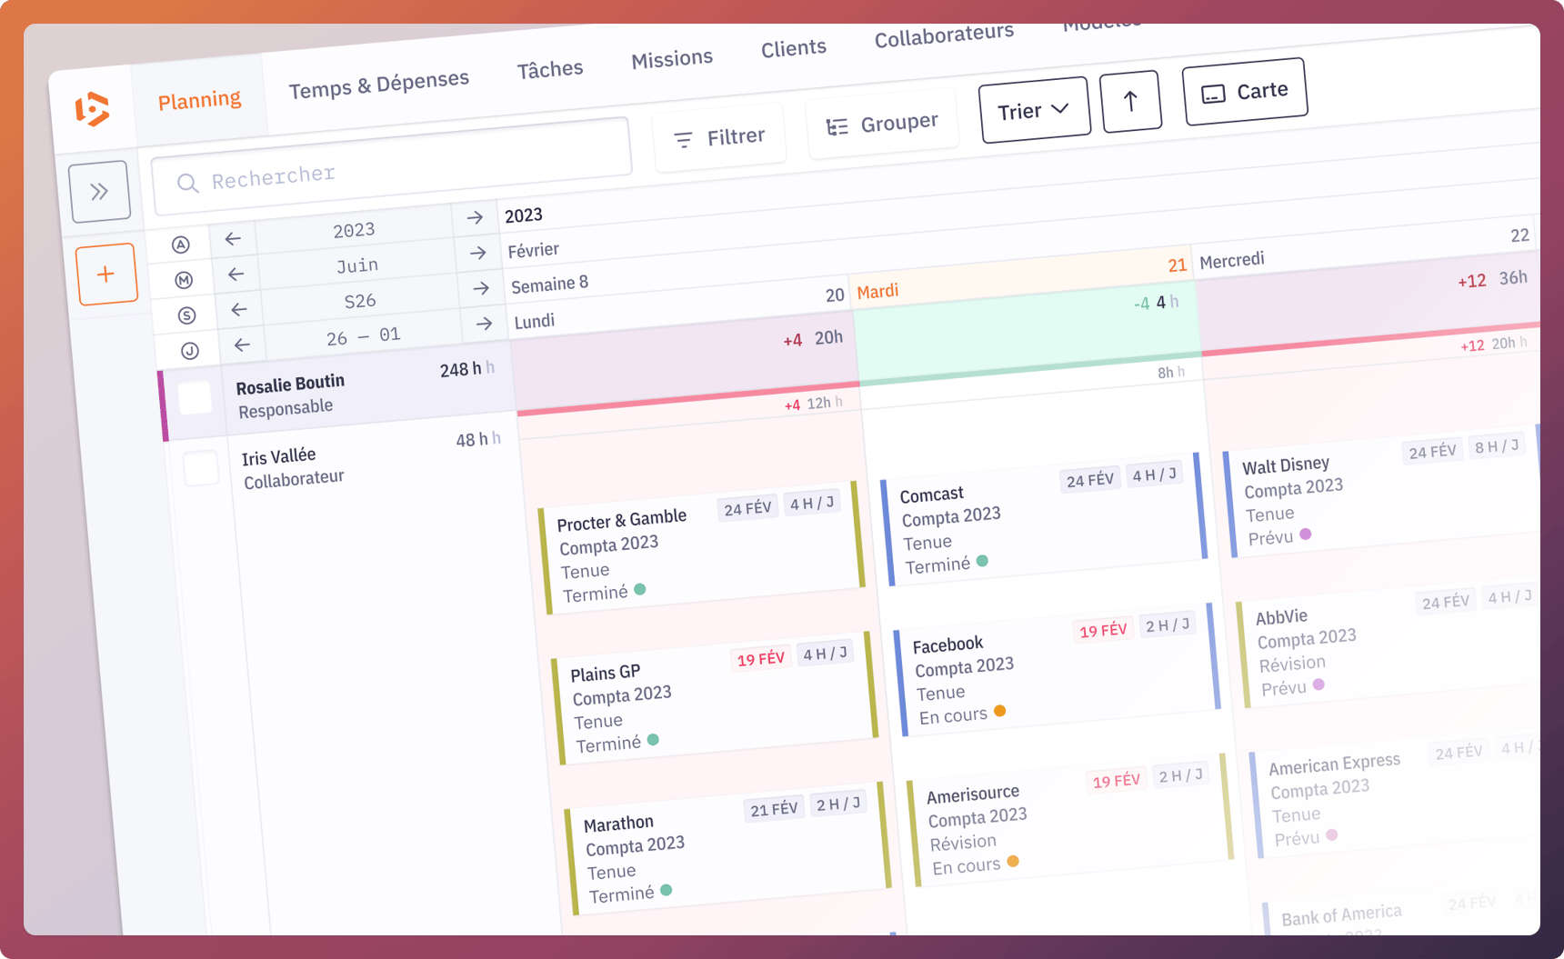1564x959 pixels.
Task: Click the Filtrer button
Action: tap(719, 135)
